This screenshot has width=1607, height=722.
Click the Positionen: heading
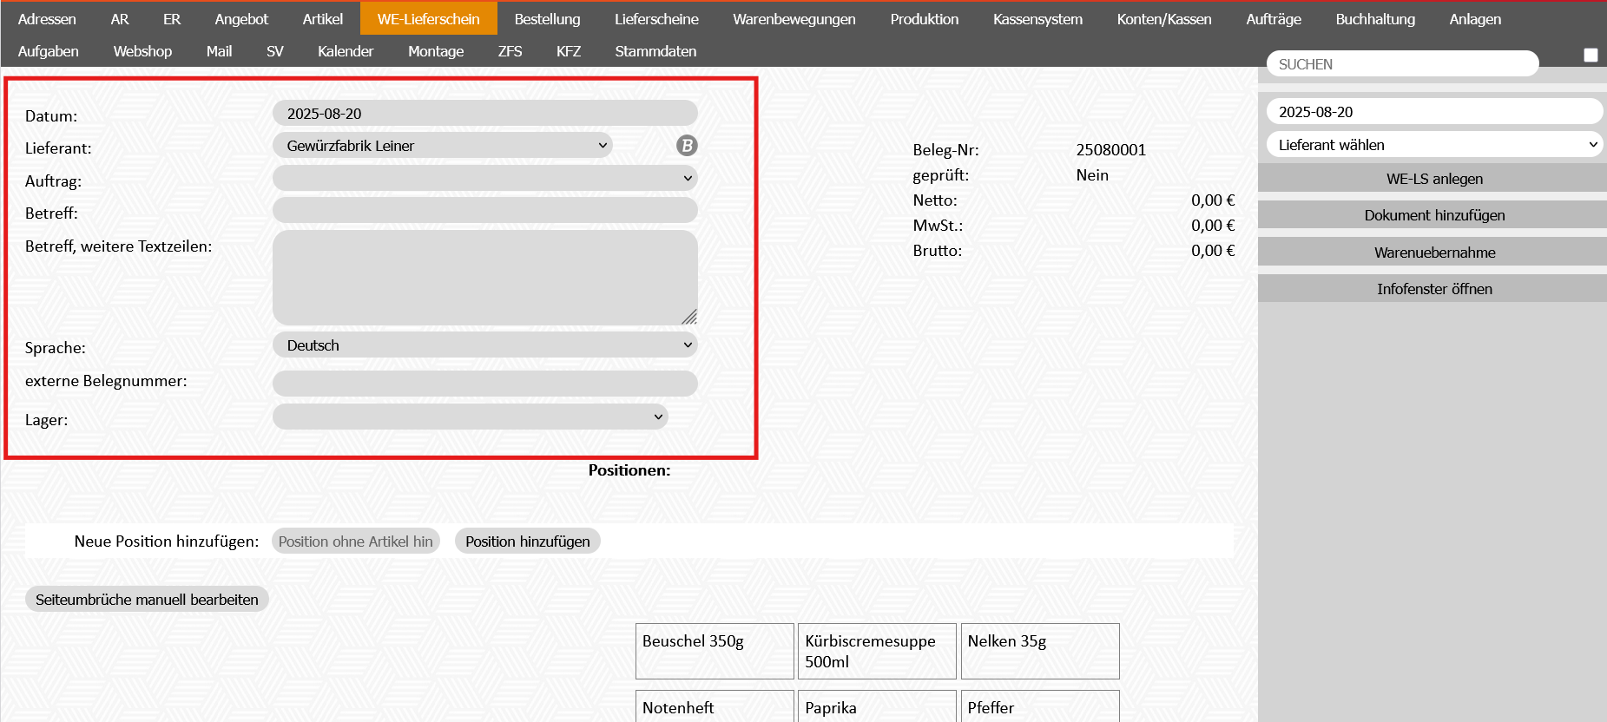[629, 470]
